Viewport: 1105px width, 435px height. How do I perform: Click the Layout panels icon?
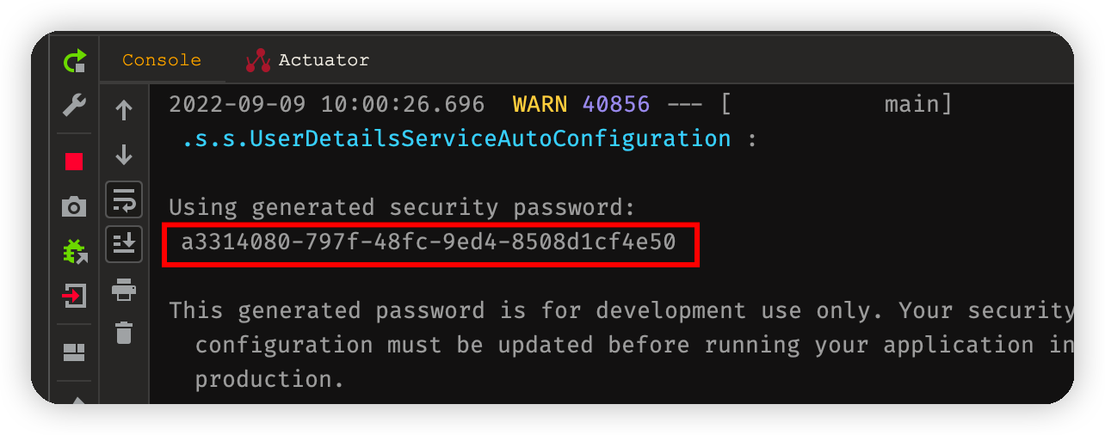click(75, 352)
